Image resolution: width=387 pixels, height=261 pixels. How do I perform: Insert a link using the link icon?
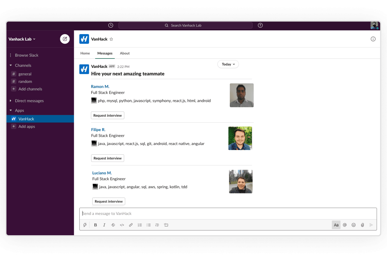pyautogui.click(x=131, y=225)
